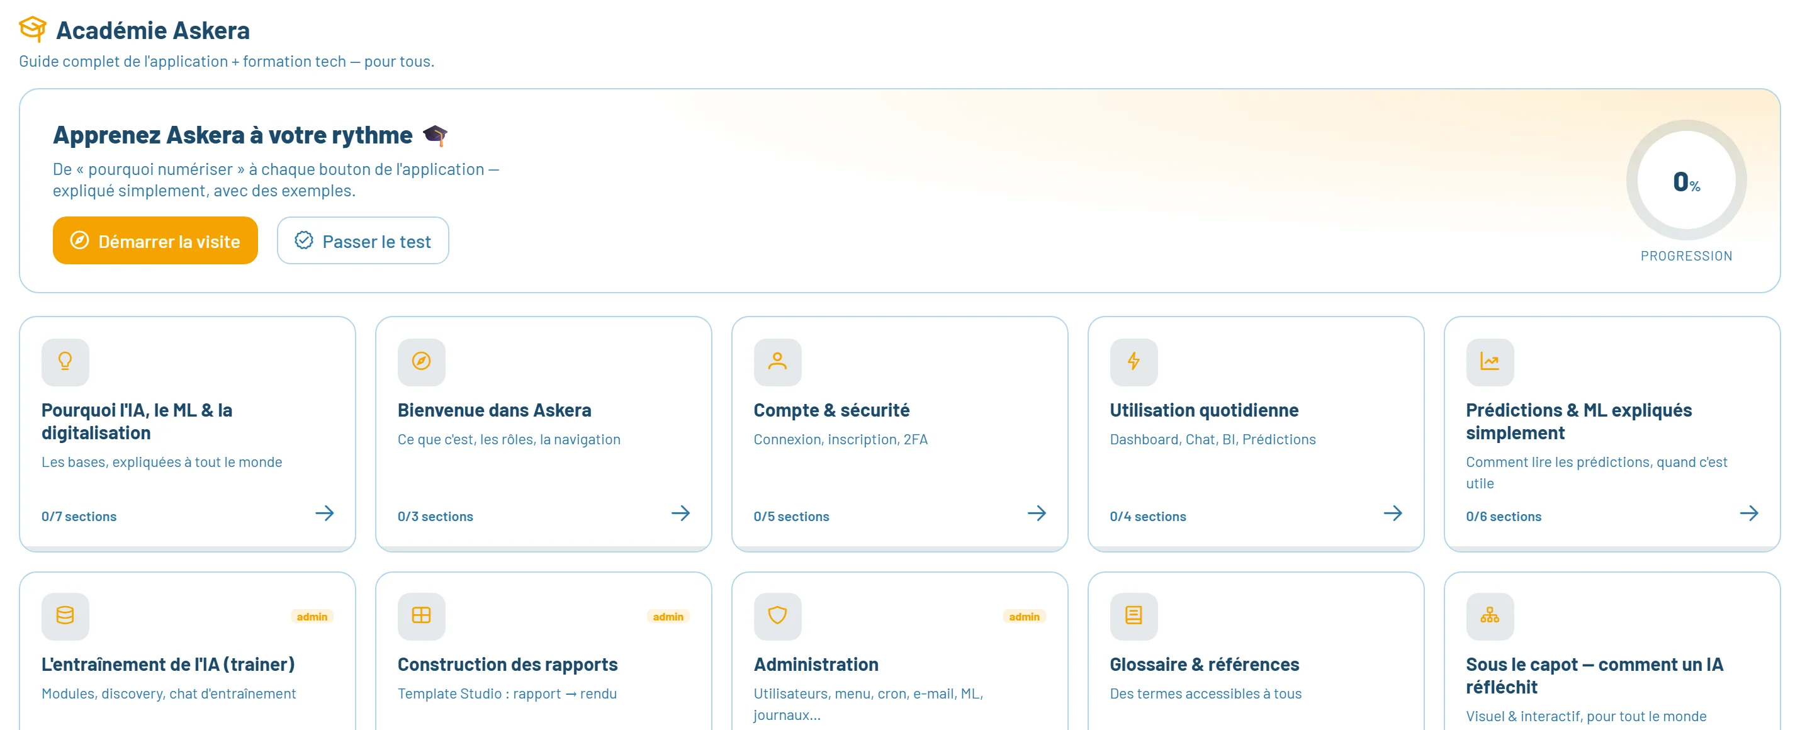
Task: Click "Ce que c'est, les rôles, la navigation"
Action: [x=509, y=439]
